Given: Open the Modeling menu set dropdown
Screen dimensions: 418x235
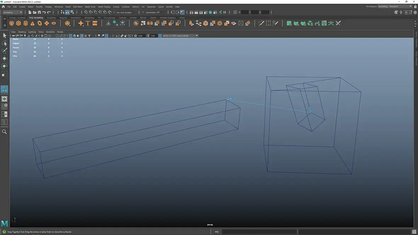Looking at the screenshot, I should click(x=12, y=12).
